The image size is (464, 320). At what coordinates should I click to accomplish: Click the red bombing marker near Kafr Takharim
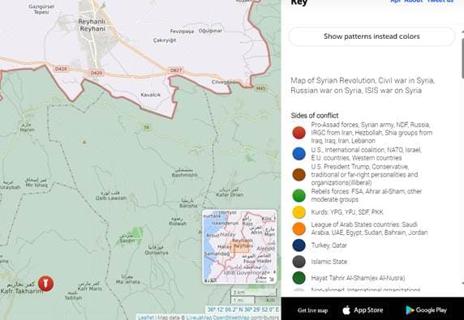[x=46, y=284]
